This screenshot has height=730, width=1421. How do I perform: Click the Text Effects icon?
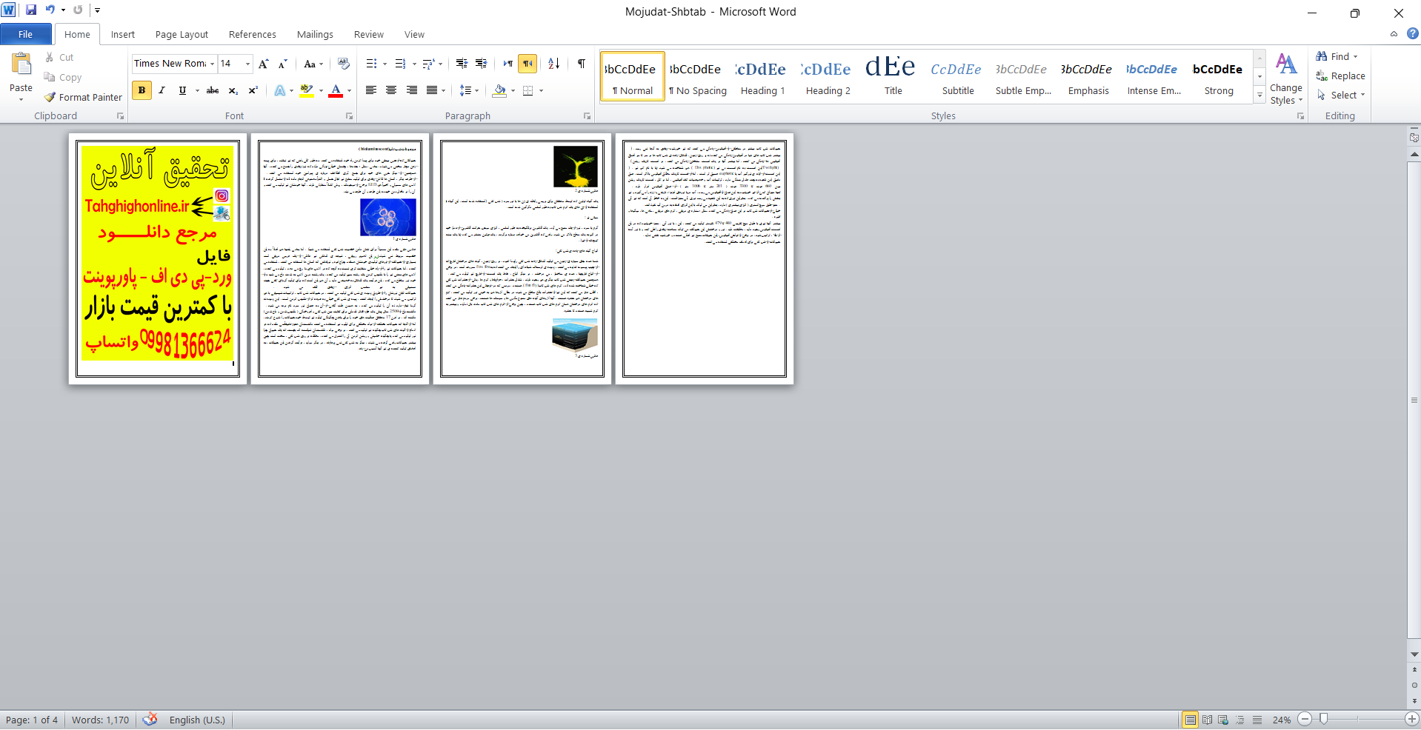pos(279,90)
